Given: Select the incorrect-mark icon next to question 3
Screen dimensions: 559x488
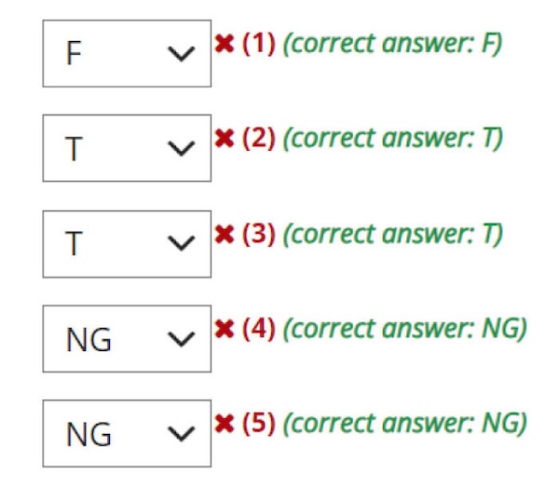Looking at the screenshot, I should pyautogui.click(x=224, y=234).
